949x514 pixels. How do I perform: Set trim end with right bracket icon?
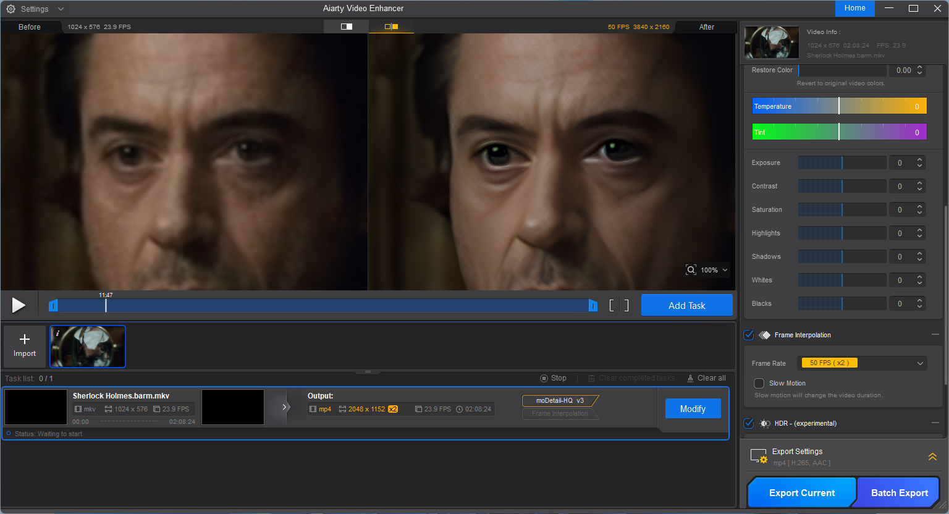tap(626, 305)
